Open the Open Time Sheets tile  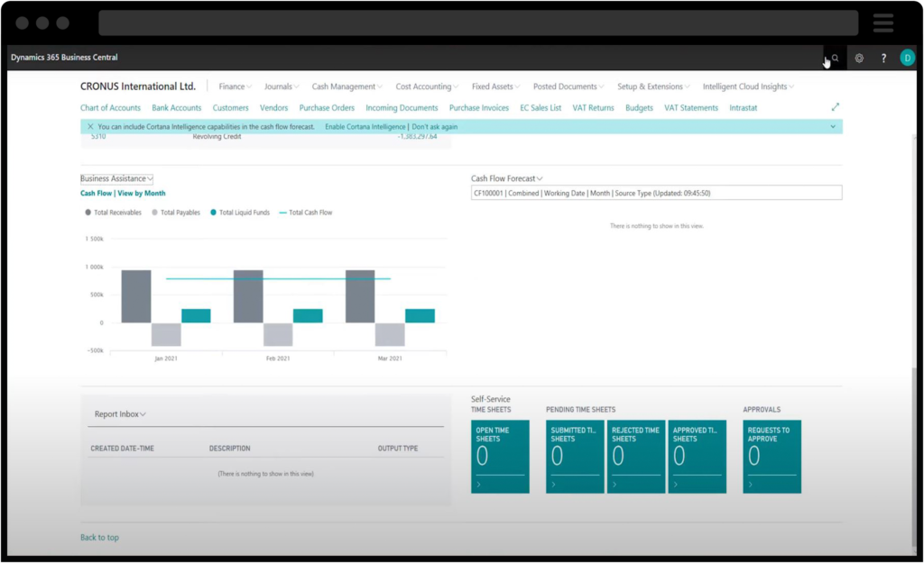click(x=500, y=457)
